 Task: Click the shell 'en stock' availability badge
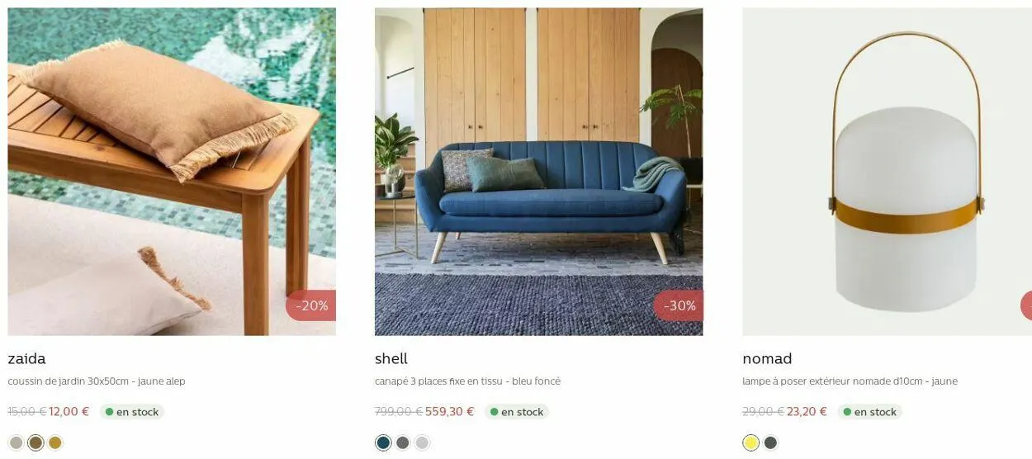517,412
